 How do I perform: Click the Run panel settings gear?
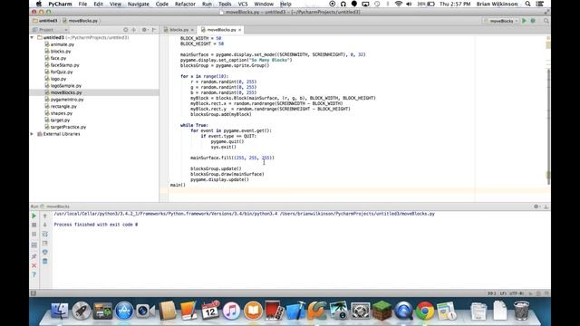pos(536,206)
